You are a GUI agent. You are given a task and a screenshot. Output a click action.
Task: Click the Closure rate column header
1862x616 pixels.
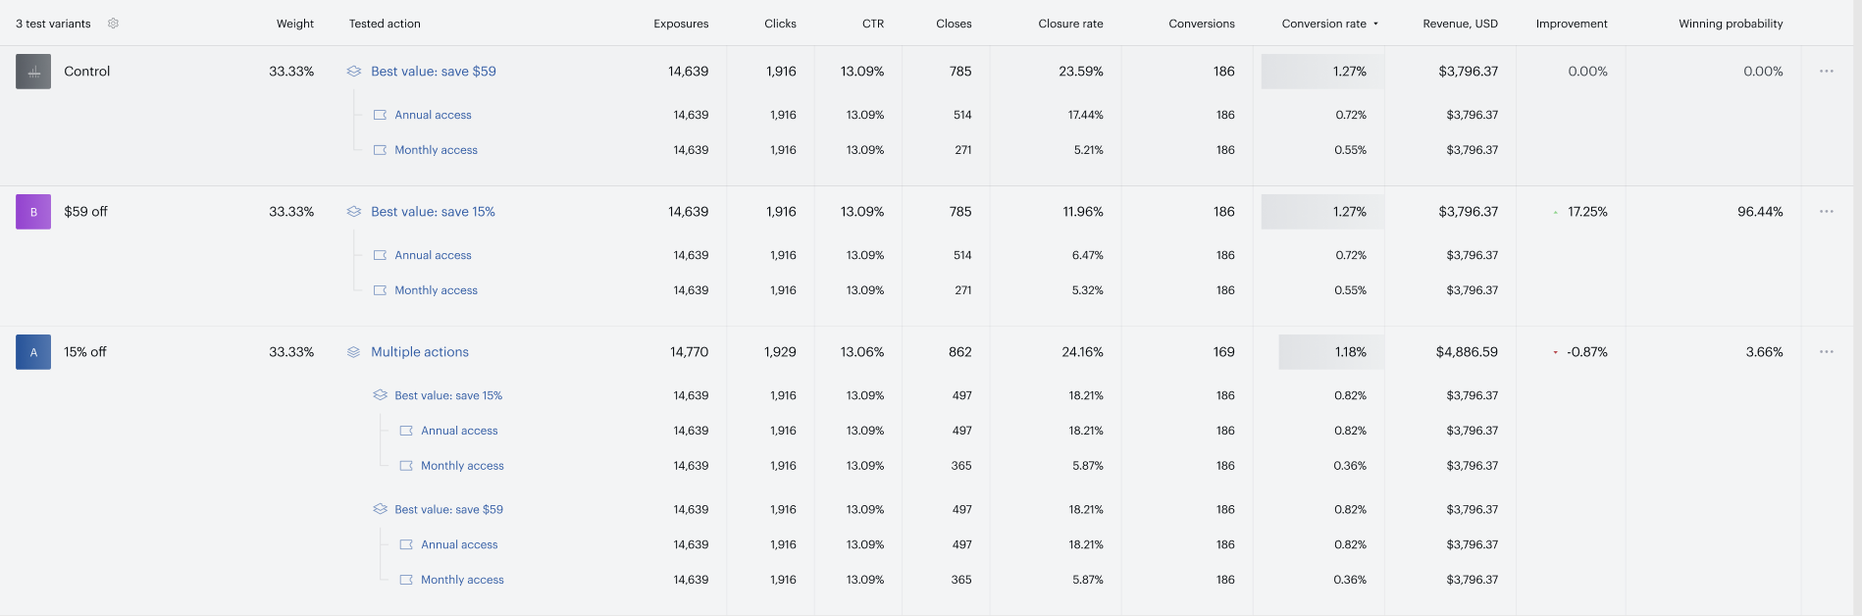point(1070,24)
